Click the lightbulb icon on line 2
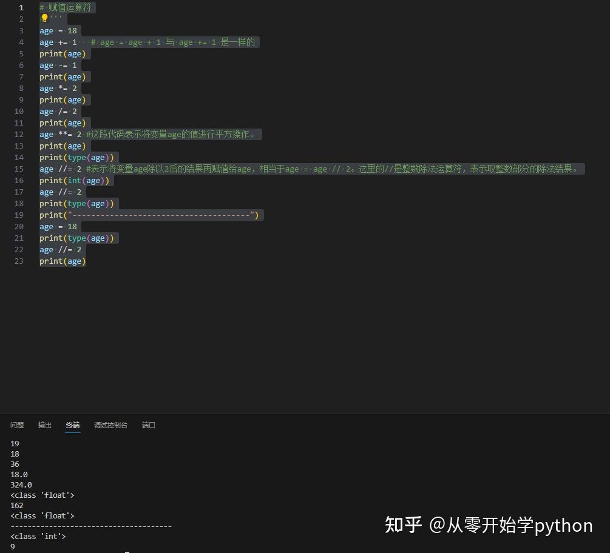The height and width of the screenshot is (553, 610). pos(43,19)
